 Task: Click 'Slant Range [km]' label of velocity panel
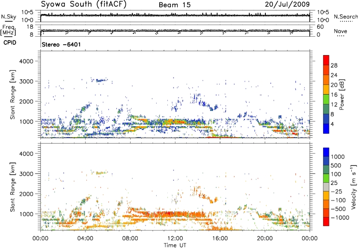(13, 187)
